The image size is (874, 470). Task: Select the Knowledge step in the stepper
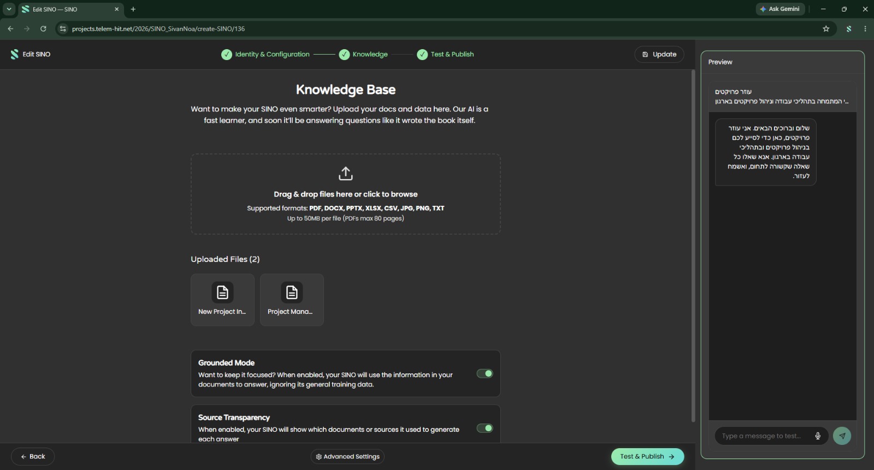click(363, 54)
